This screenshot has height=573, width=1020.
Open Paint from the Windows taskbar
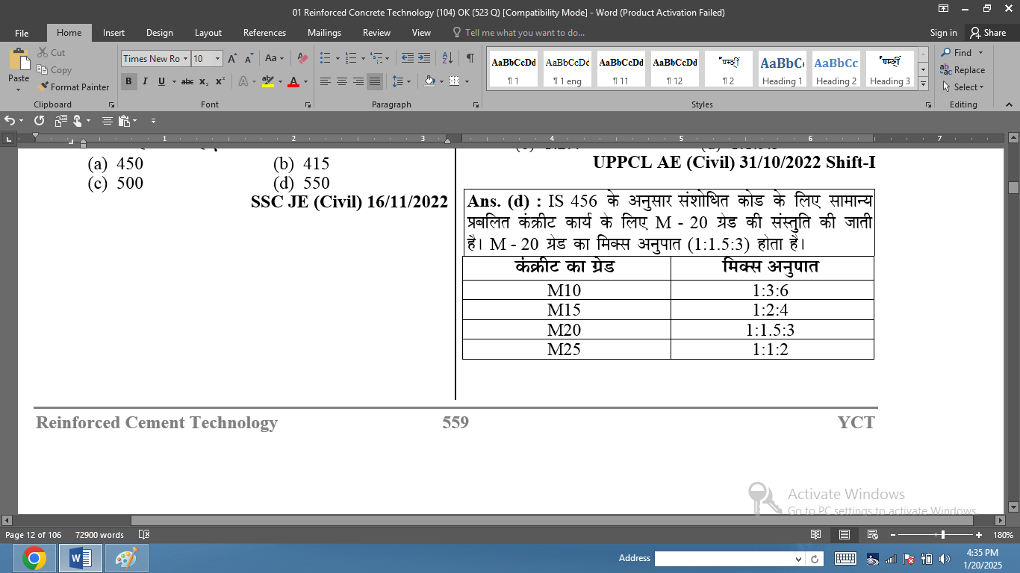click(126, 558)
